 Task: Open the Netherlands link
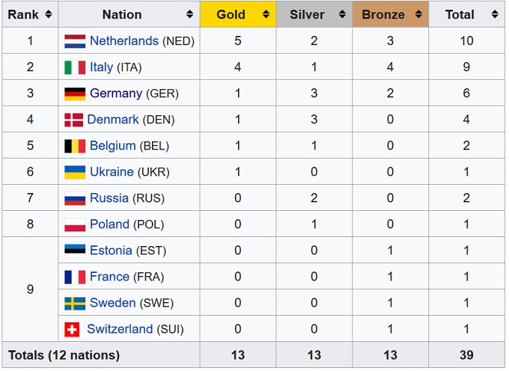124,41
